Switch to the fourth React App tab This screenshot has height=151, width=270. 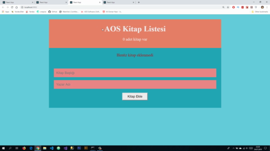coord(119,3)
